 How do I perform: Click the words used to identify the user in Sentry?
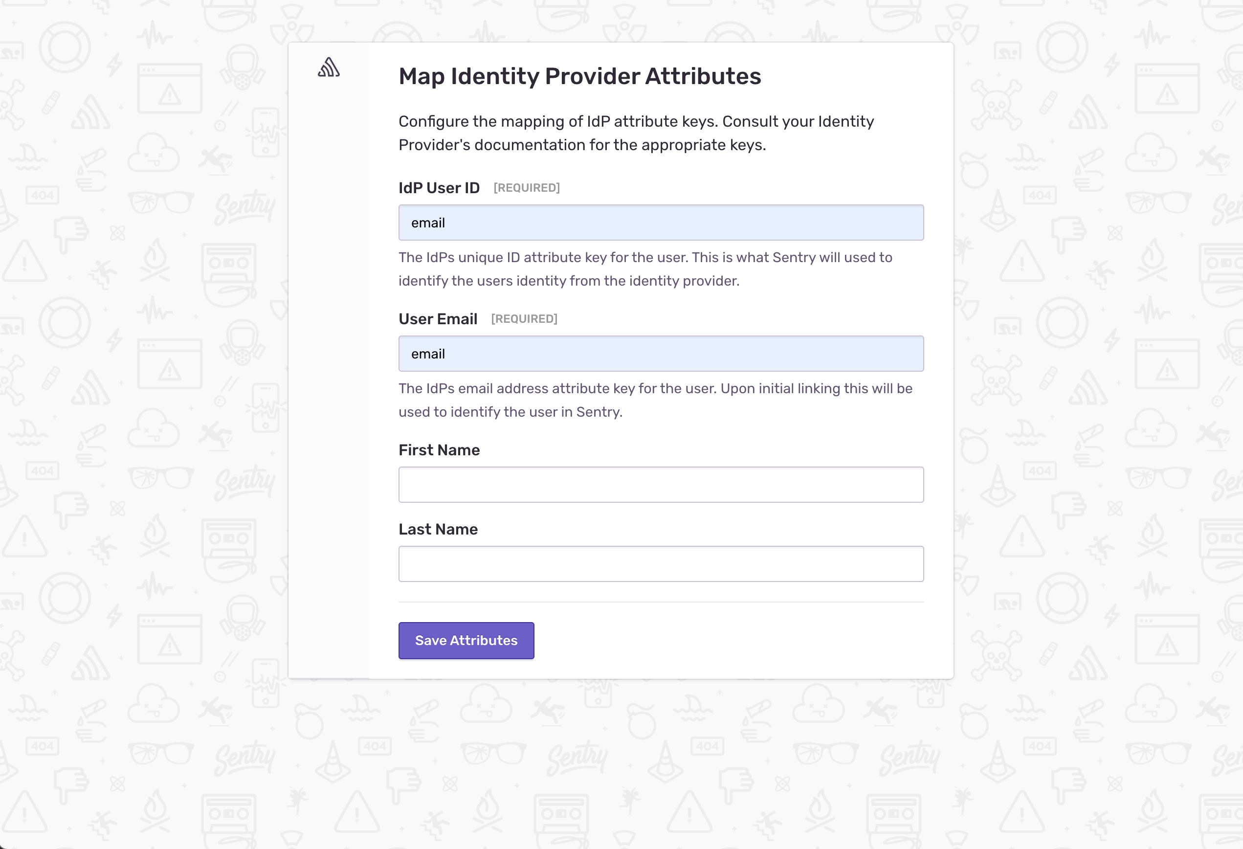click(x=510, y=412)
